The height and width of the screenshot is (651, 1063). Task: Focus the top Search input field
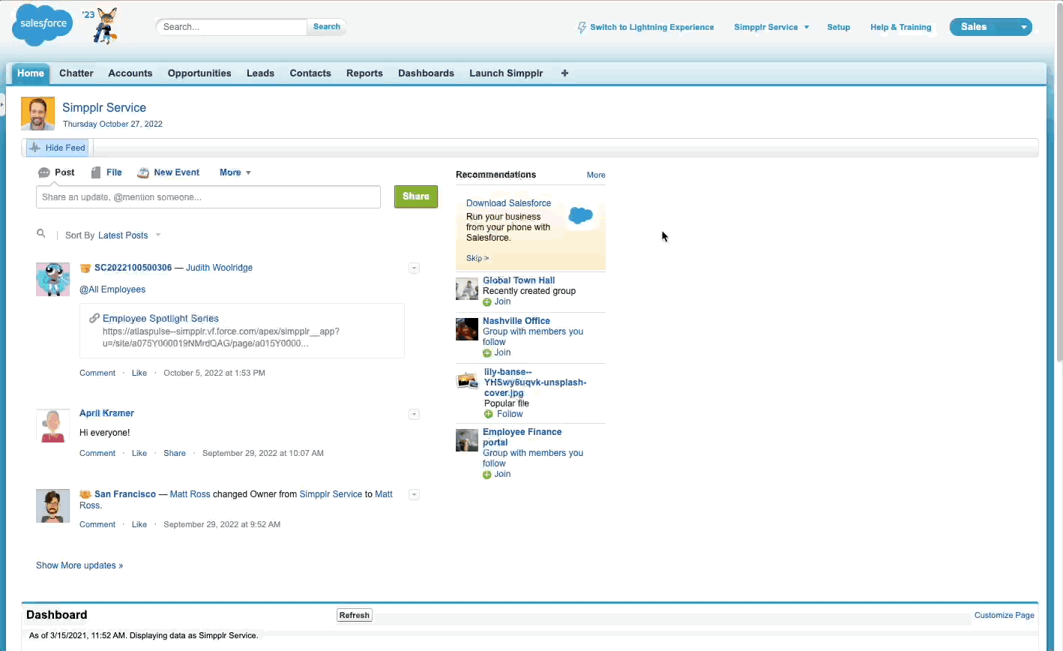pos(231,26)
